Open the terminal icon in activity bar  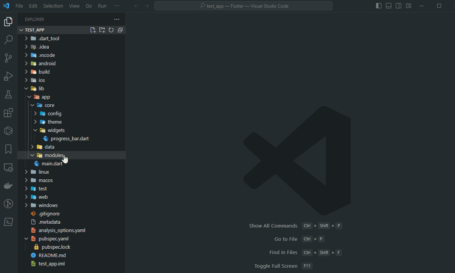8,222
